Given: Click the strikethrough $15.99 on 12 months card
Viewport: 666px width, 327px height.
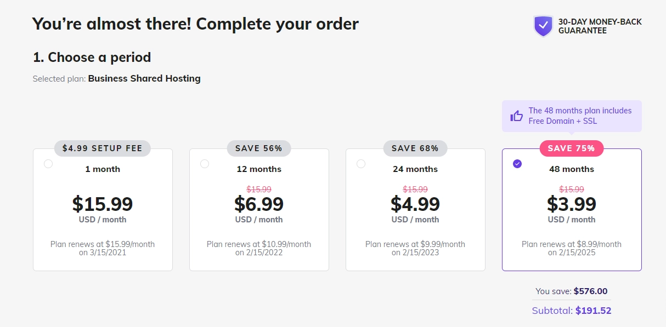Looking at the screenshot, I should click(259, 188).
